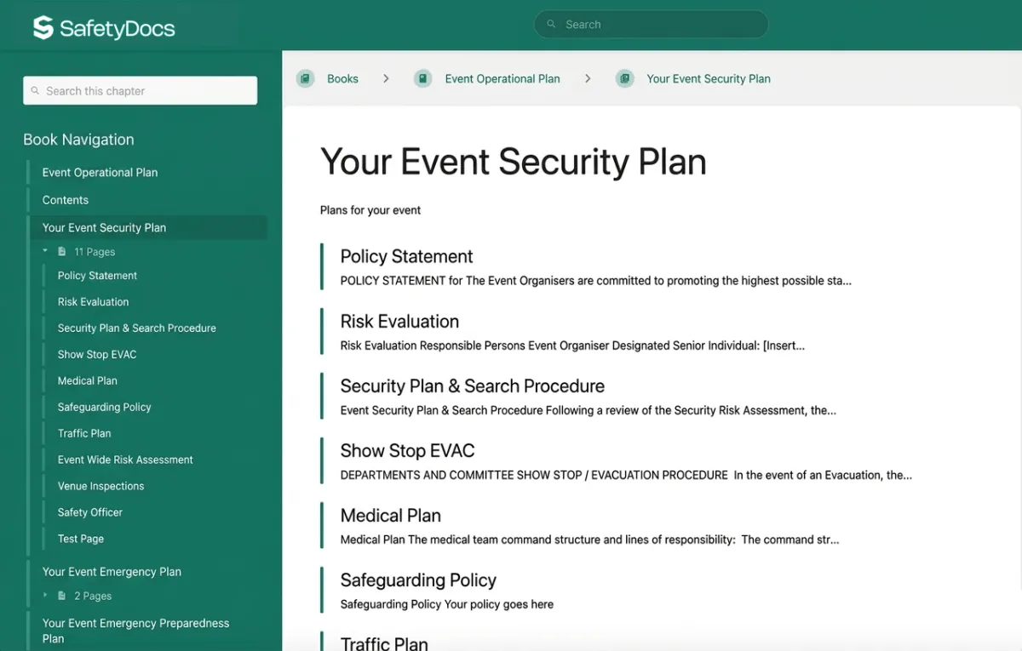Click the Books breadcrumb book icon
The height and width of the screenshot is (651, 1022).
point(305,77)
